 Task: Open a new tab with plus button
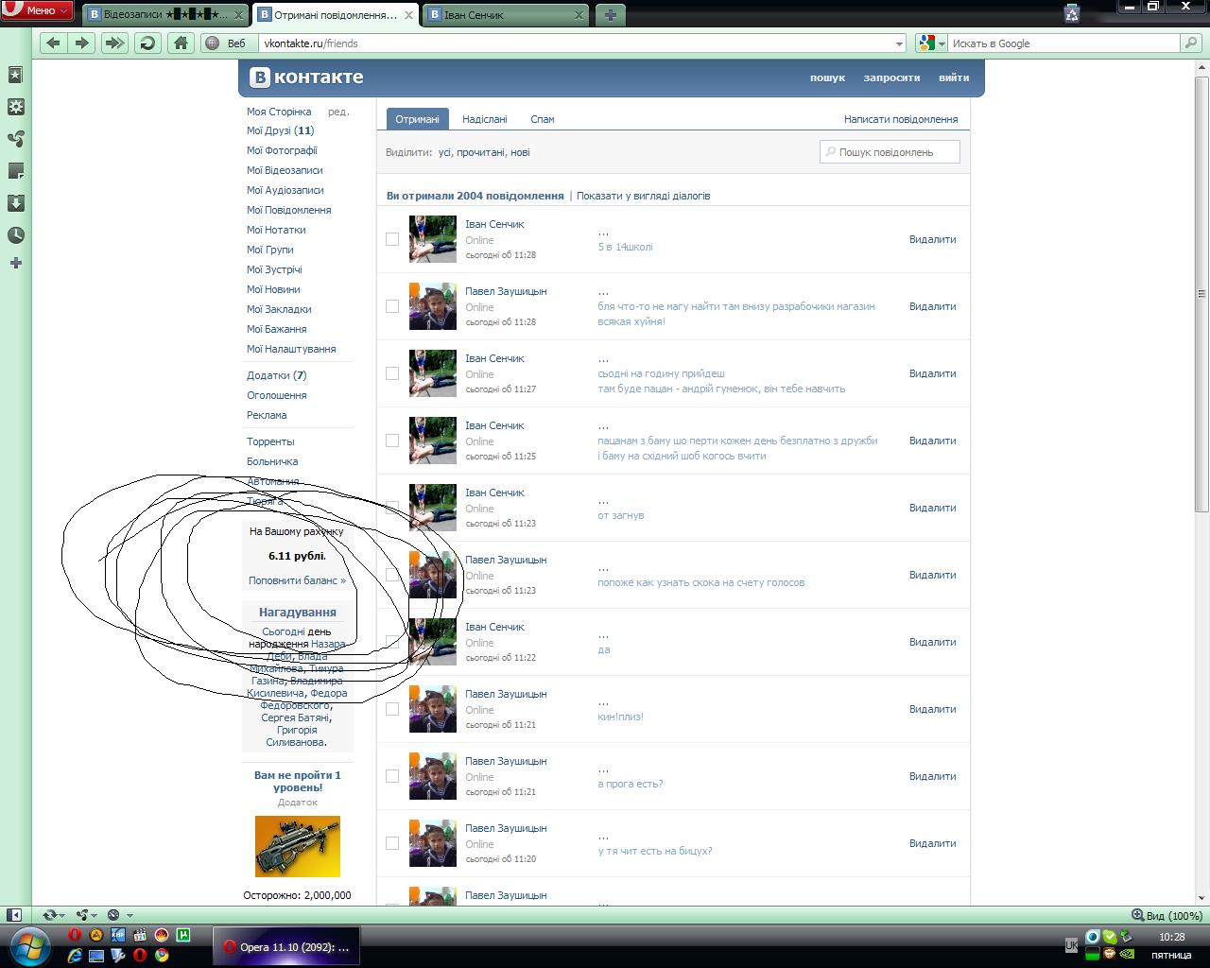(610, 14)
